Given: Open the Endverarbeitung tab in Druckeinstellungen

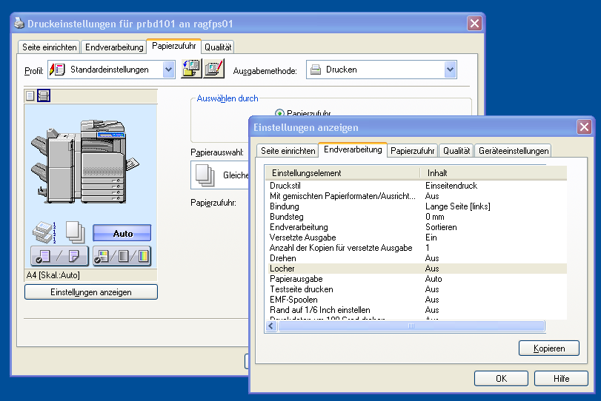Looking at the screenshot, I should pos(114,47).
